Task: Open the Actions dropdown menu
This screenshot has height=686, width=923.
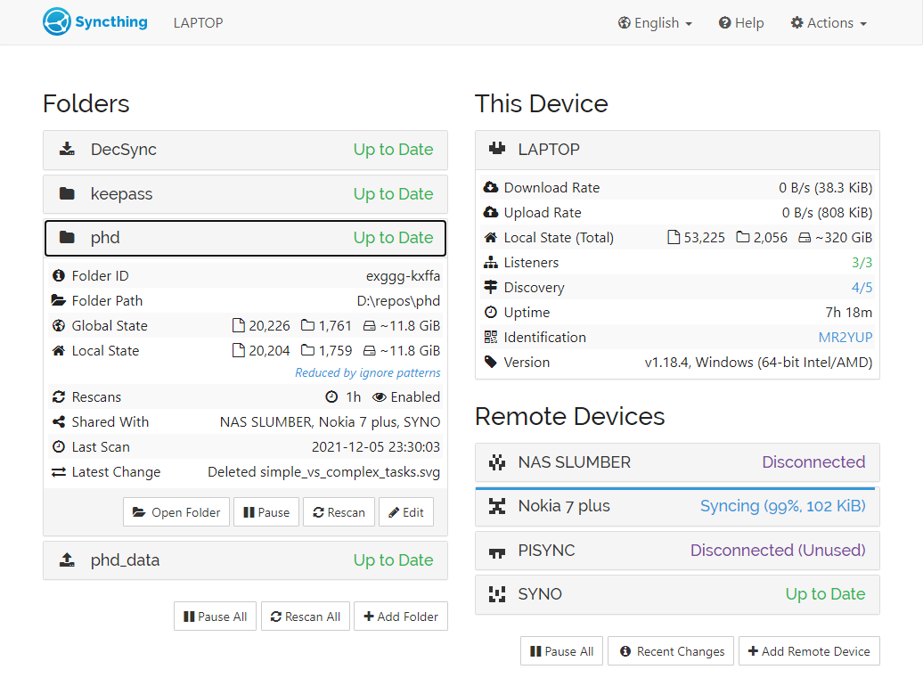Action: [x=829, y=23]
